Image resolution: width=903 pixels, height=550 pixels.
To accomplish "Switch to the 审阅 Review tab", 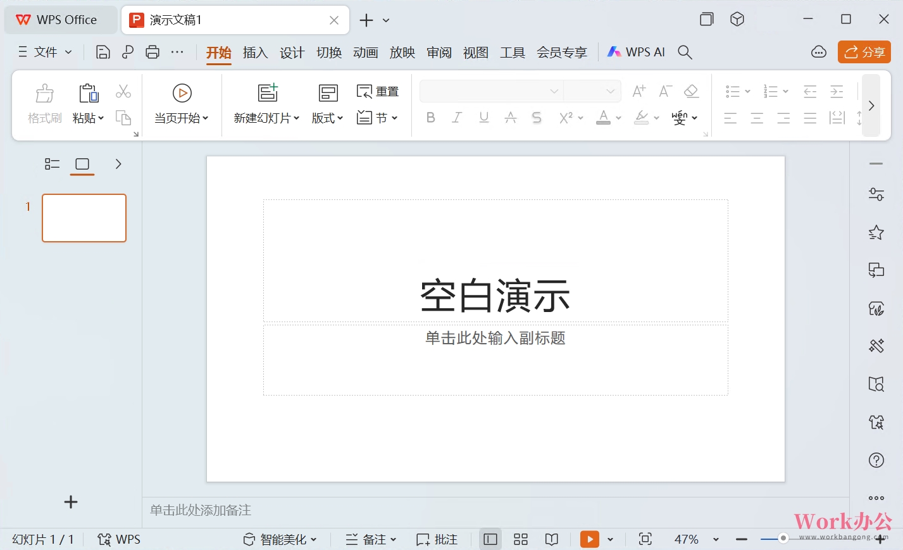I will coord(439,53).
